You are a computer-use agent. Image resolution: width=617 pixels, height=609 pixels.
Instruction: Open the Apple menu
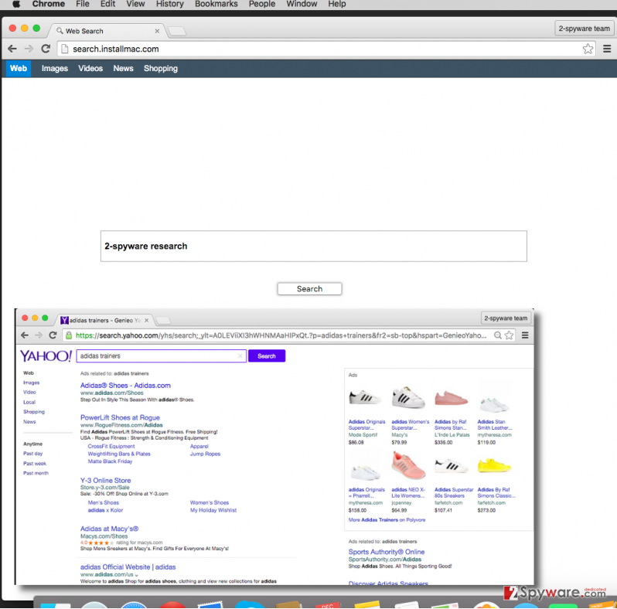pyautogui.click(x=16, y=4)
